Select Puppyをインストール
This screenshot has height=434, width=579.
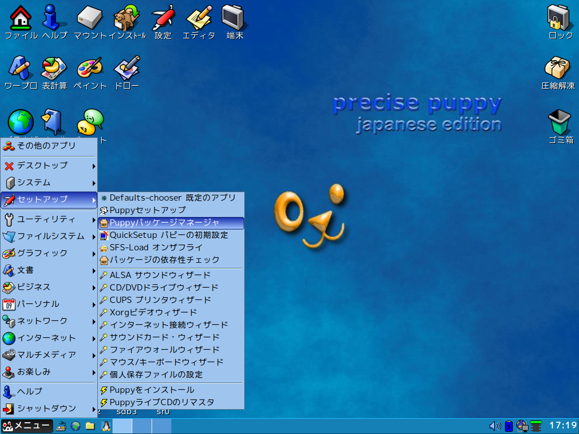point(171,390)
